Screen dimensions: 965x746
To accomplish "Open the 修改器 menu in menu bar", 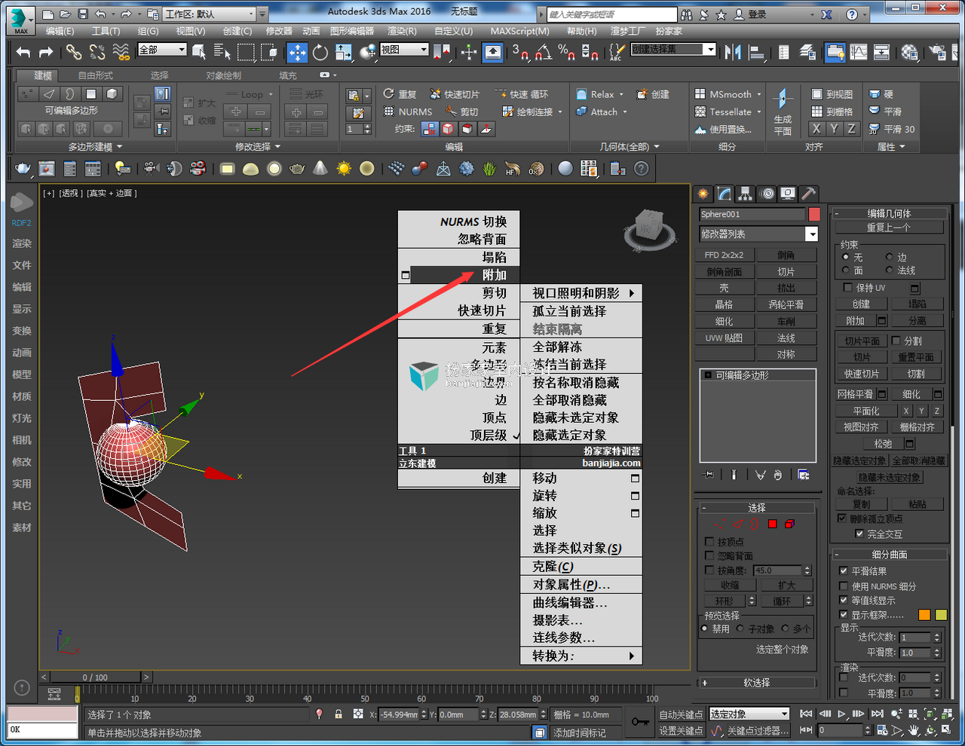I will pyautogui.click(x=279, y=31).
